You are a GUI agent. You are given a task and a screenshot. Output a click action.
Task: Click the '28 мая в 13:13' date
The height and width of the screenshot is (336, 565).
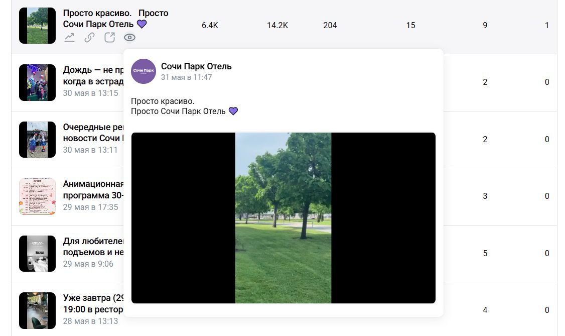[x=90, y=321]
